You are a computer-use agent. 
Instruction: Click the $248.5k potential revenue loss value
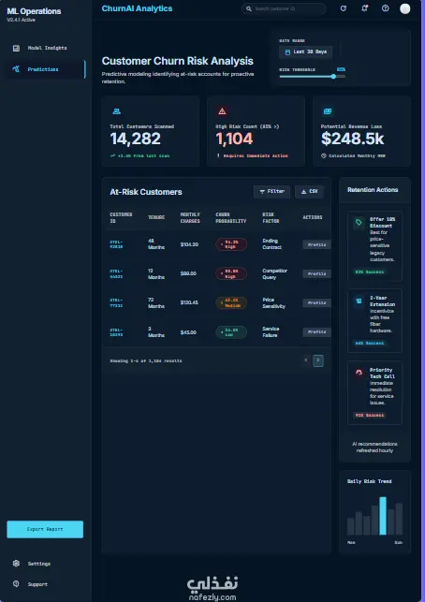click(x=352, y=139)
